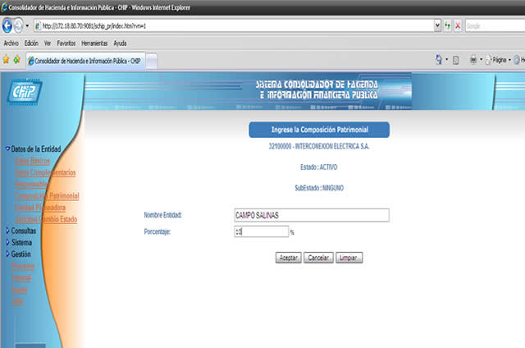Viewport: 525px width, 348px height.
Task: Click the browser Back arrow button
Action: point(7,25)
